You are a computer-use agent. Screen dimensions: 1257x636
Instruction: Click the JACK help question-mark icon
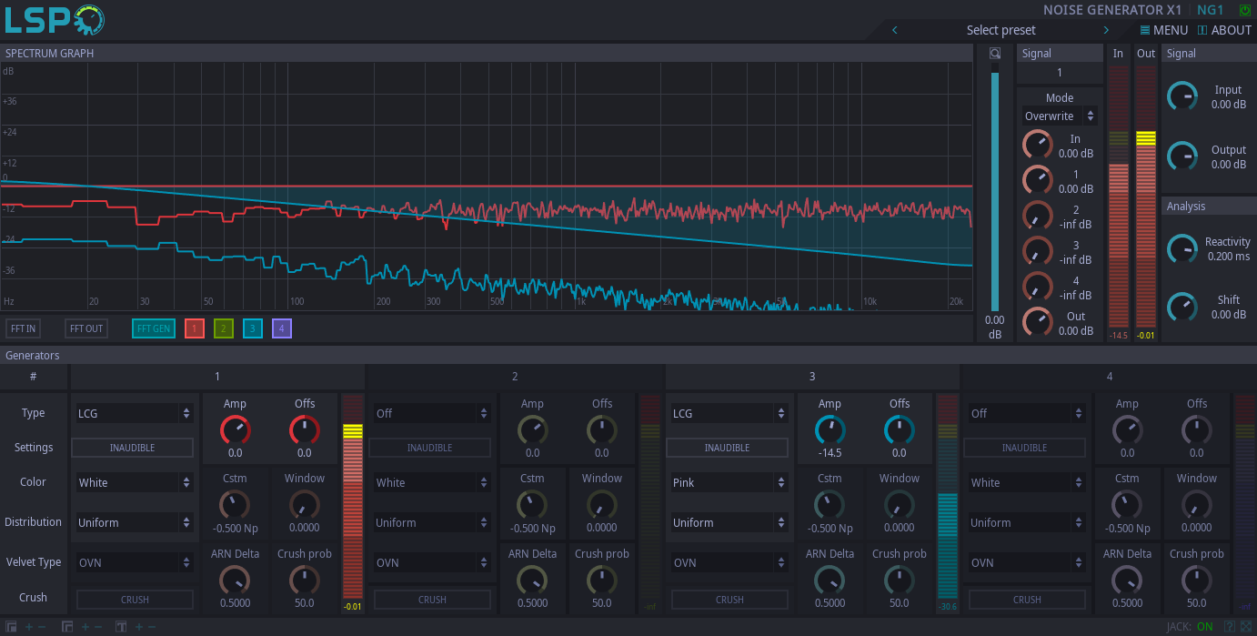[x=1230, y=626]
